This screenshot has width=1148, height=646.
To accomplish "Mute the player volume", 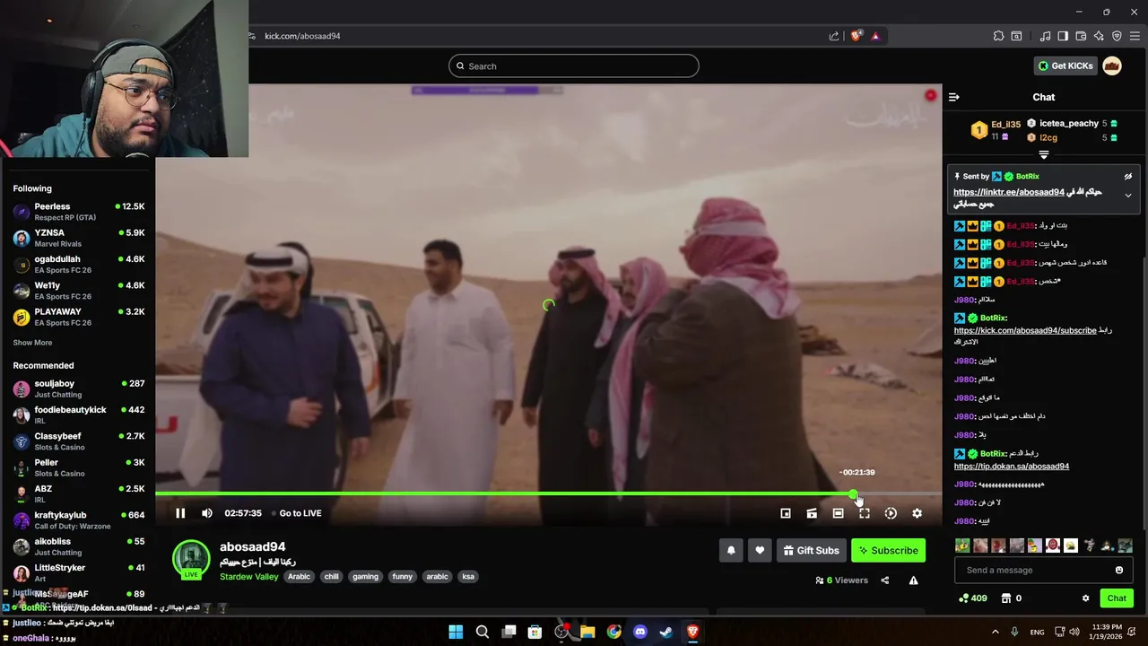I will click(207, 513).
